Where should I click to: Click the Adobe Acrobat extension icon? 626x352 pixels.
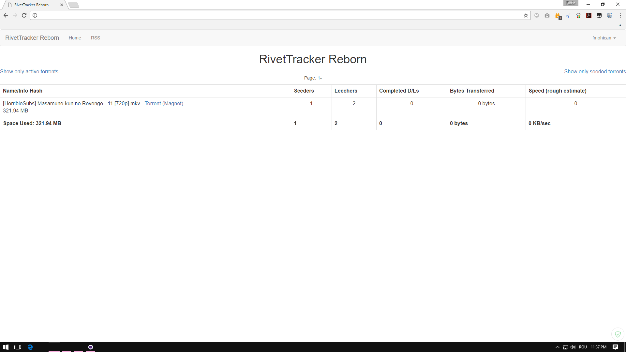pos(589,15)
